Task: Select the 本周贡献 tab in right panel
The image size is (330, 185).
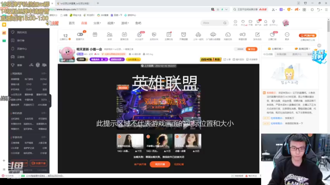Action: click(282, 54)
